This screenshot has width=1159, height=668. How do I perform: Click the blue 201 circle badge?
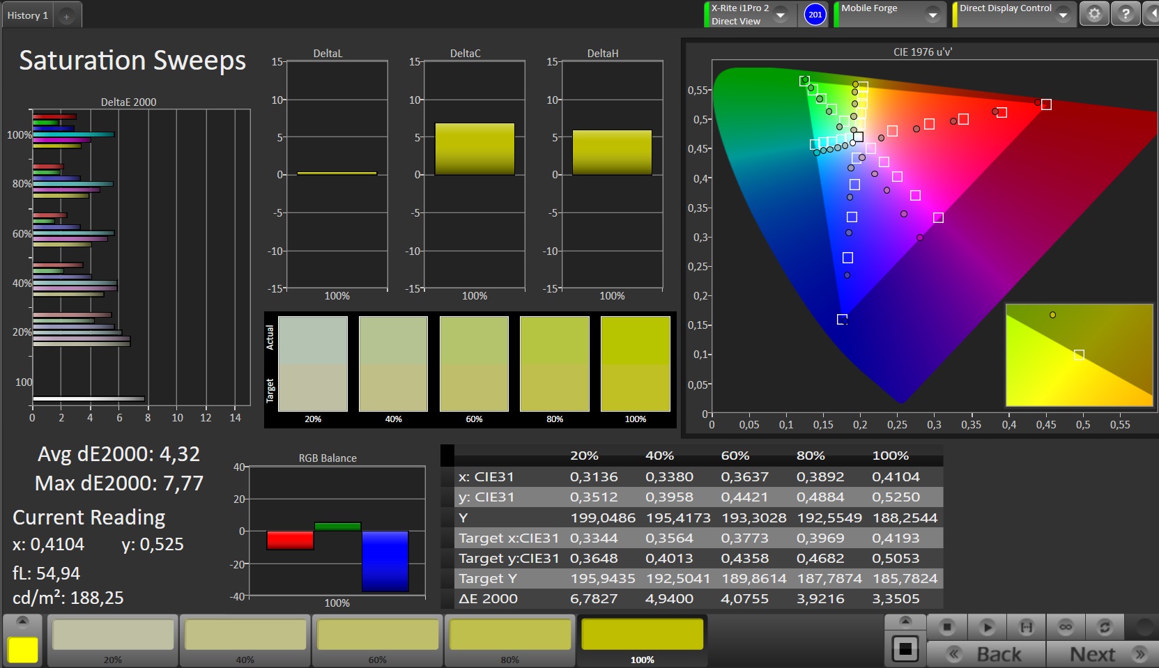(815, 15)
